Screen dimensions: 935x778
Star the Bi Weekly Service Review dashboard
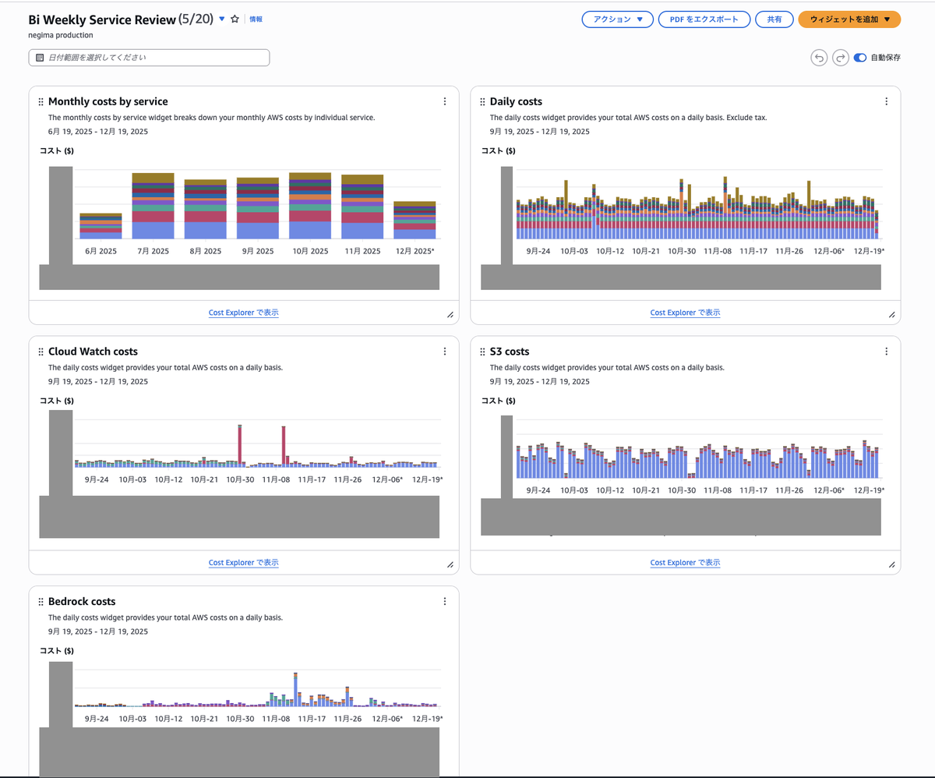[x=235, y=19]
